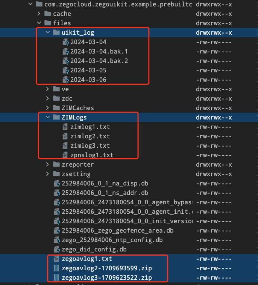Expand the zreporter folder chevron
The height and width of the screenshot is (285, 258).
click(x=47, y=164)
